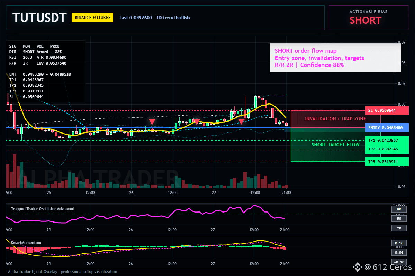Select the green TP1 0.0423967 price tag

387,140
